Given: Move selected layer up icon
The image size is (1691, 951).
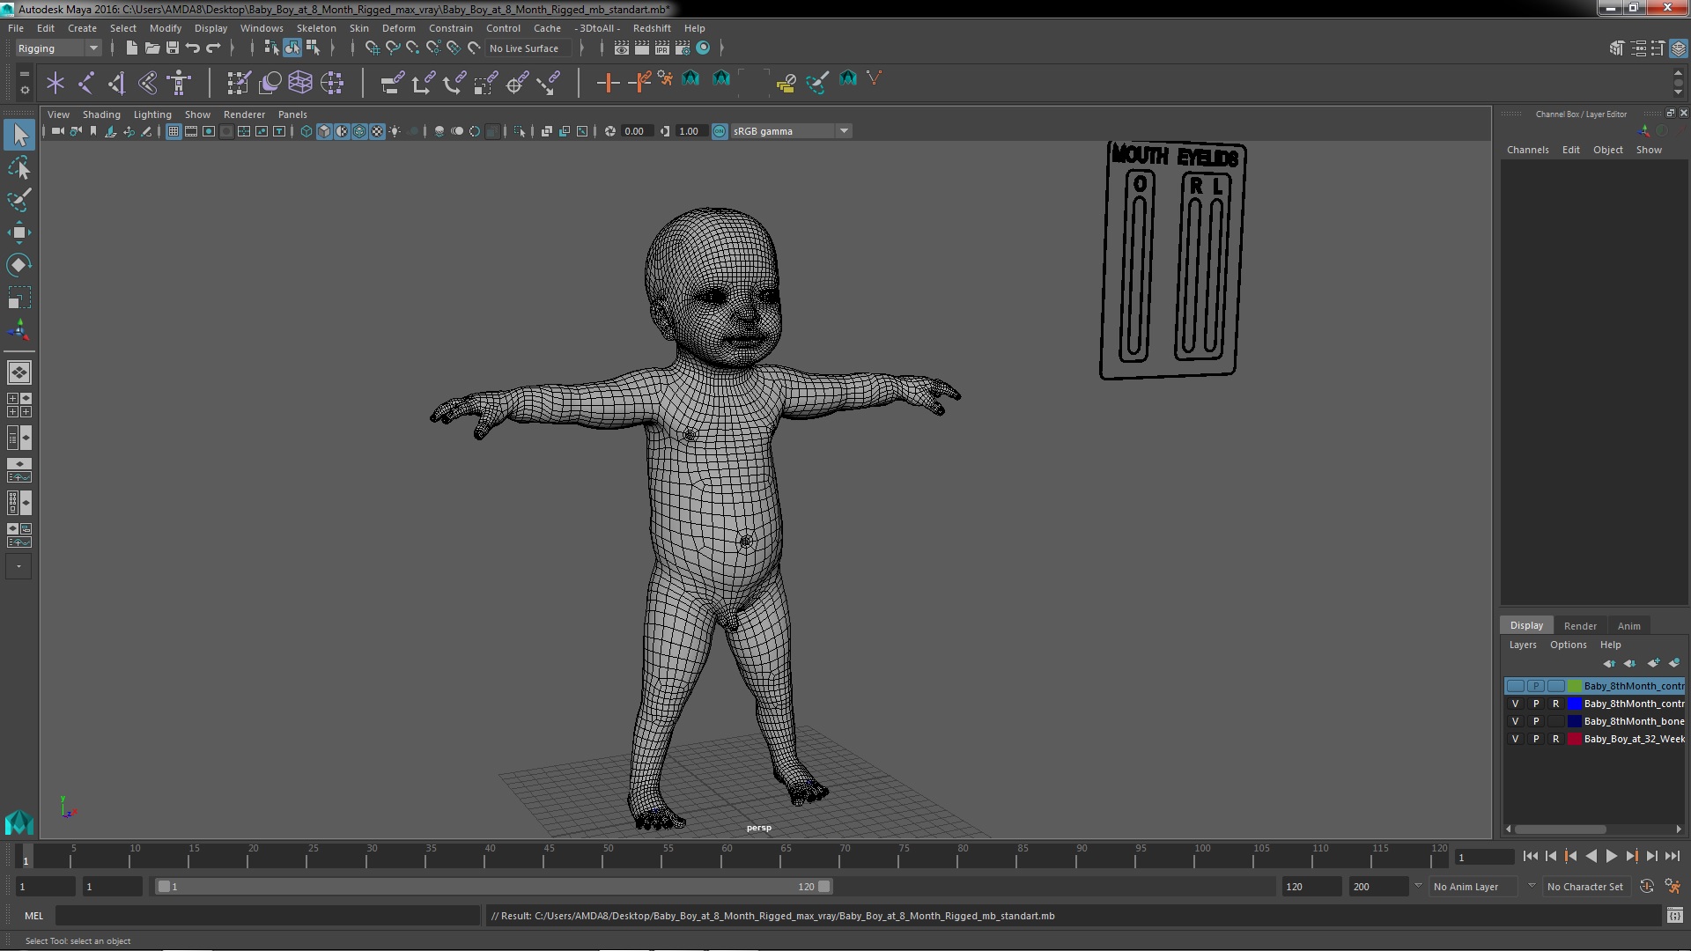Looking at the screenshot, I should (1609, 663).
